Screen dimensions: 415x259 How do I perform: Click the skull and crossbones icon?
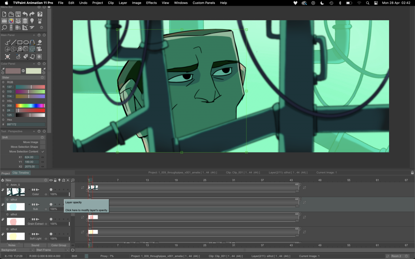[x=7, y=57]
